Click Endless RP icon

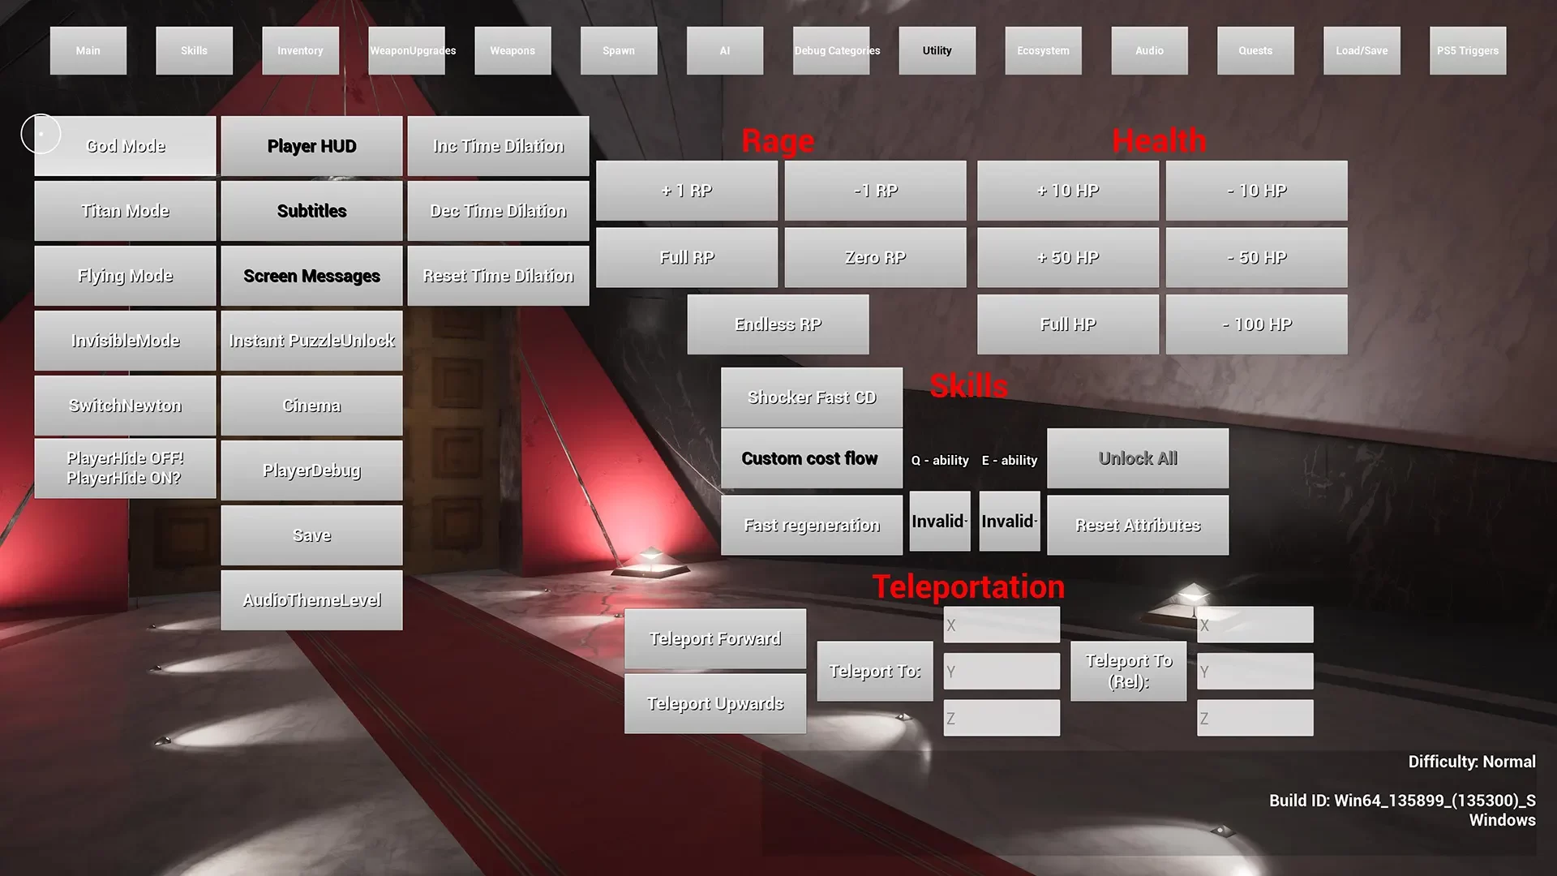778,324
